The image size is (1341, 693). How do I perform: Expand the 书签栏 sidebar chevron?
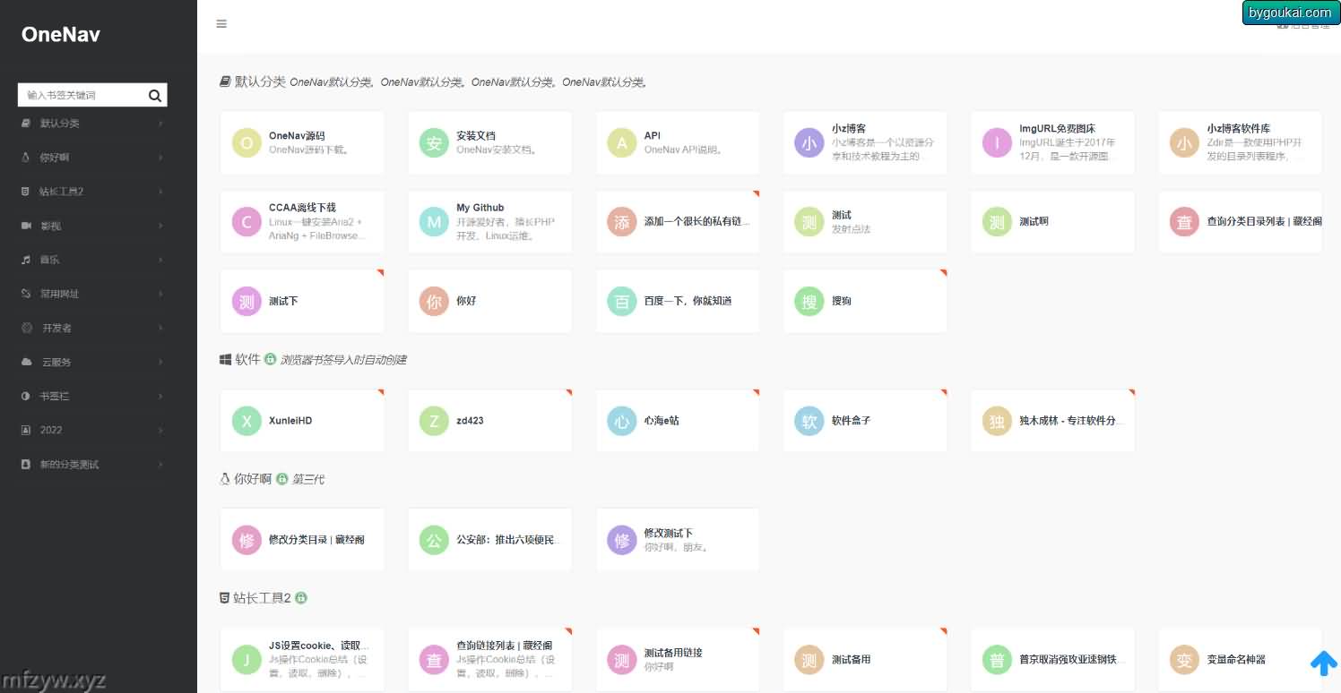tap(160, 396)
